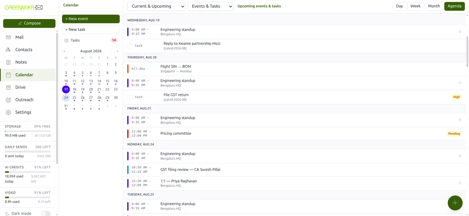Select August 20 in mini calendar
The width and height of the screenshot is (469, 216).
(91, 89)
